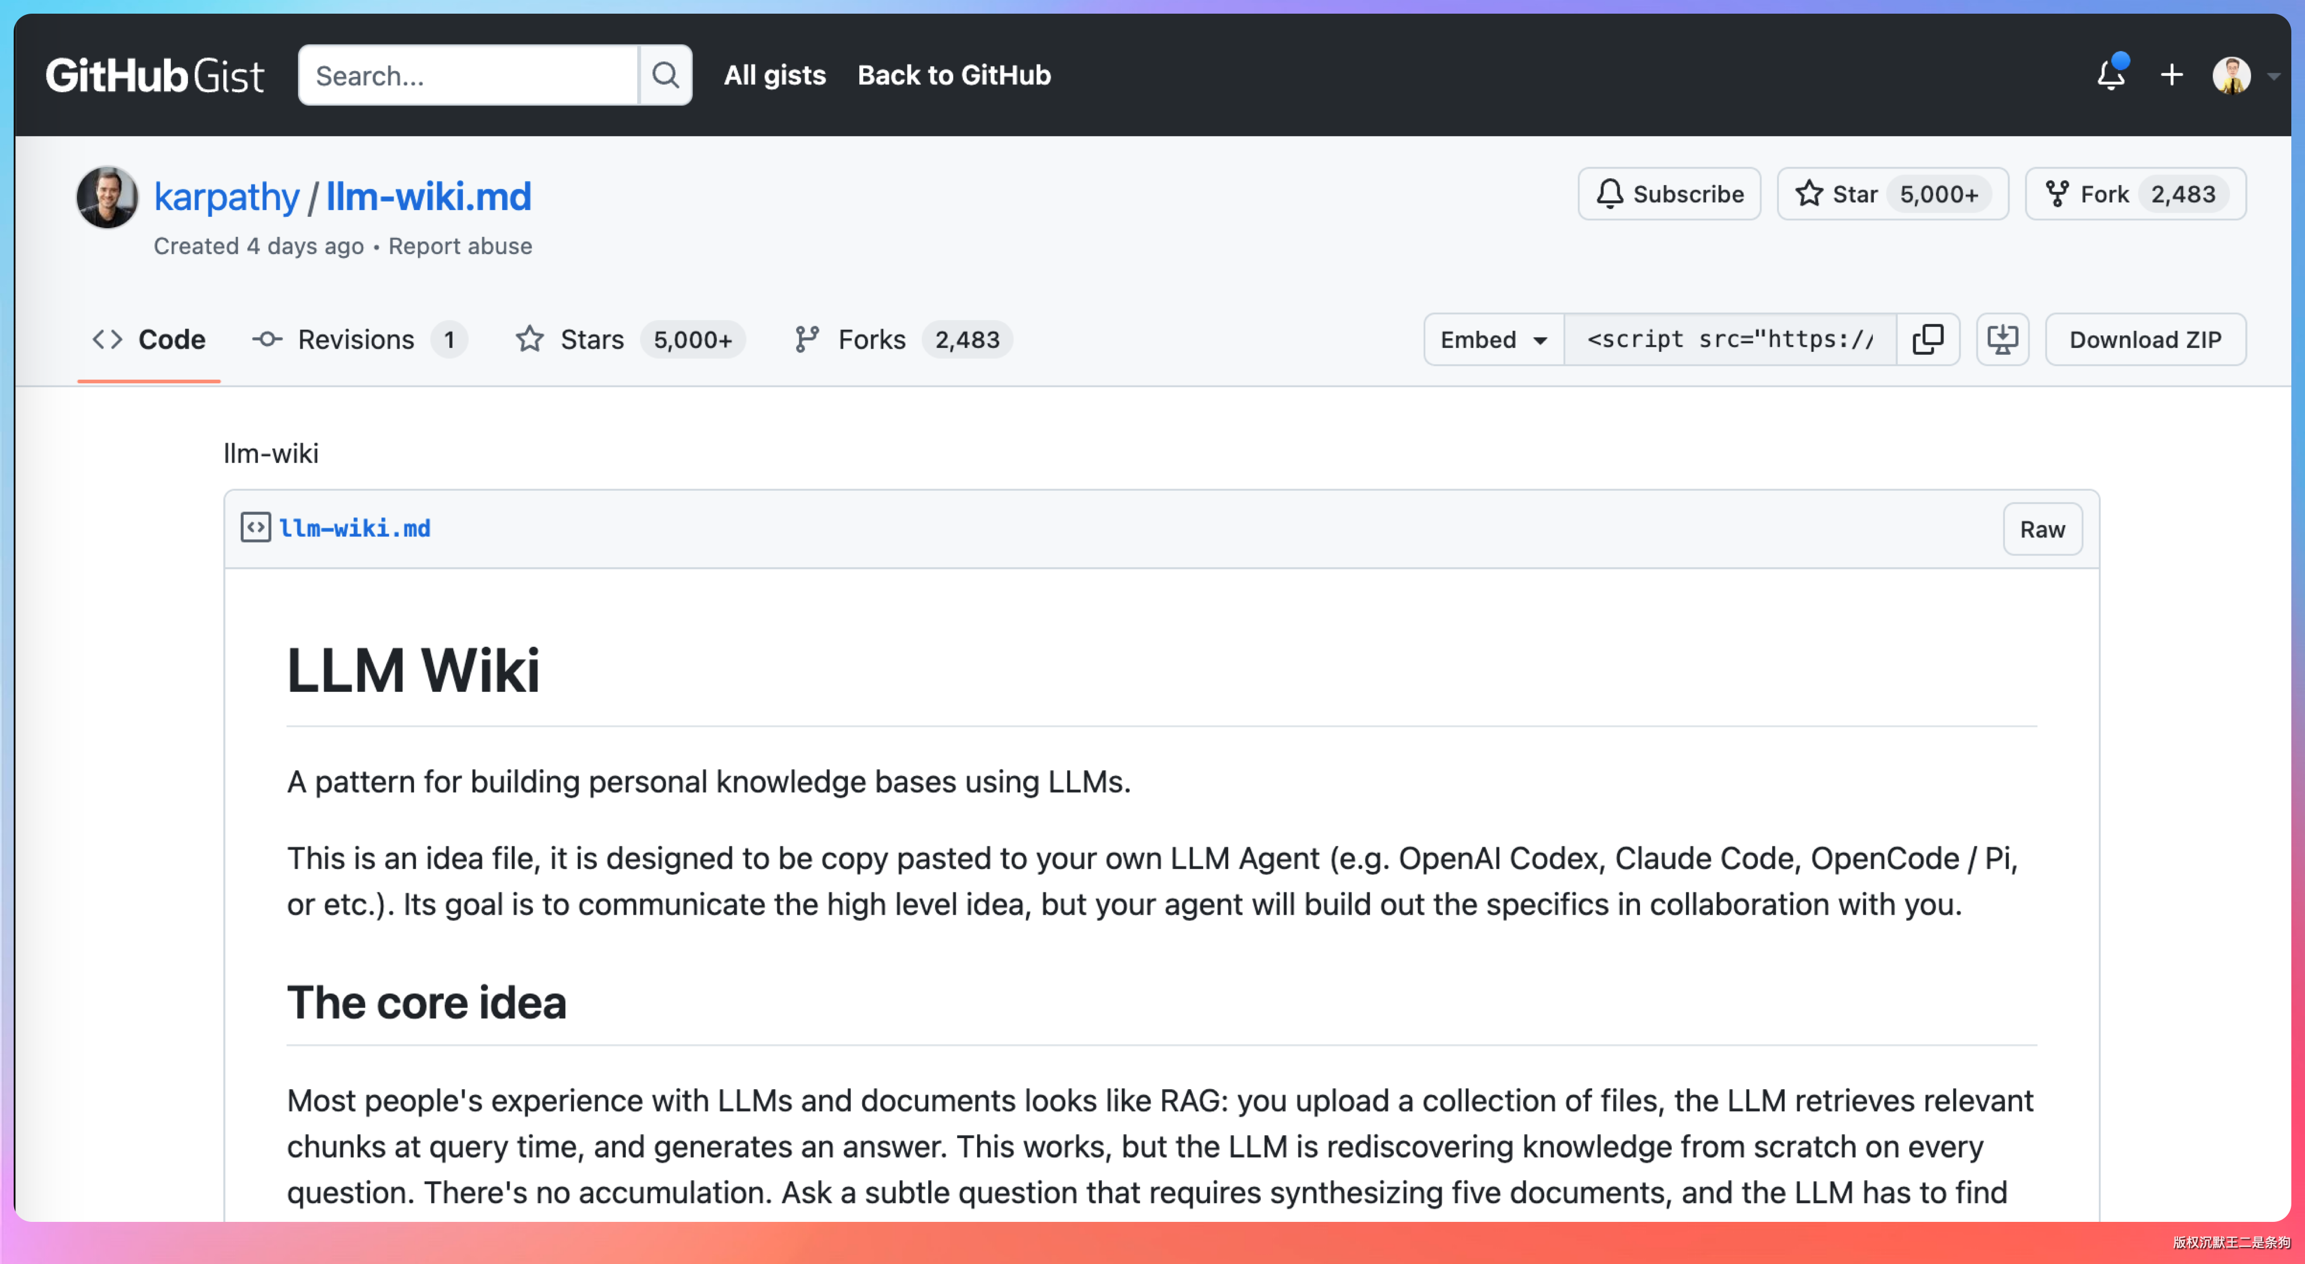Click Download ZIP button
The image size is (2305, 1264).
tap(2145, 339)
